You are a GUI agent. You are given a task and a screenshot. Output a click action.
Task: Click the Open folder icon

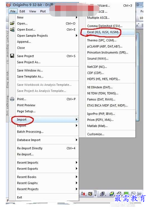[12, 23]
